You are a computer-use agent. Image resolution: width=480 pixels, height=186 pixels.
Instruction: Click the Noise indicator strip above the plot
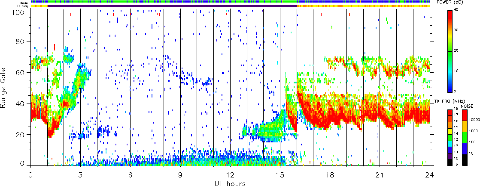coord(230,2)
